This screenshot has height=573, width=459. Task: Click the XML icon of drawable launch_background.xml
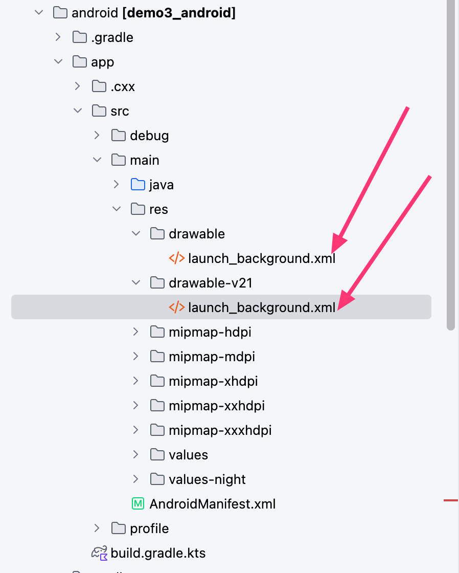tap(177, 258)
